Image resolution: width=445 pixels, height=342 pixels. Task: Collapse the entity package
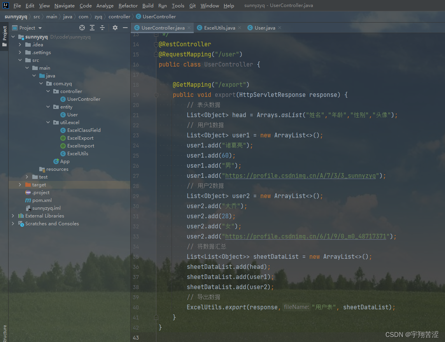coord(48,107)
